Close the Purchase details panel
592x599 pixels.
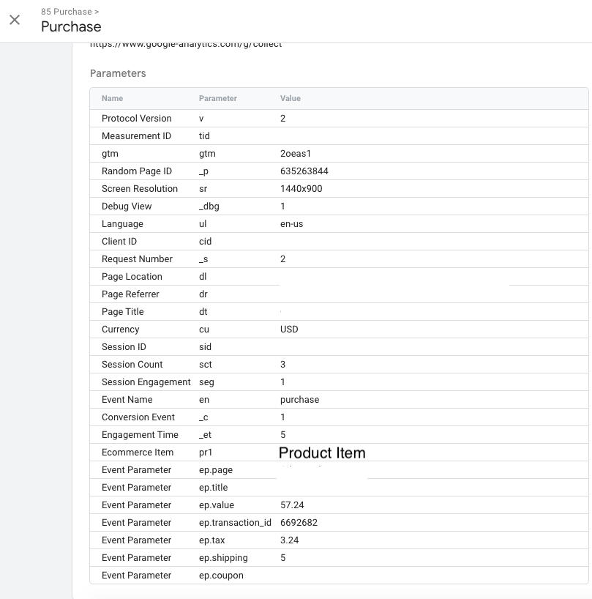pos(15,20)
